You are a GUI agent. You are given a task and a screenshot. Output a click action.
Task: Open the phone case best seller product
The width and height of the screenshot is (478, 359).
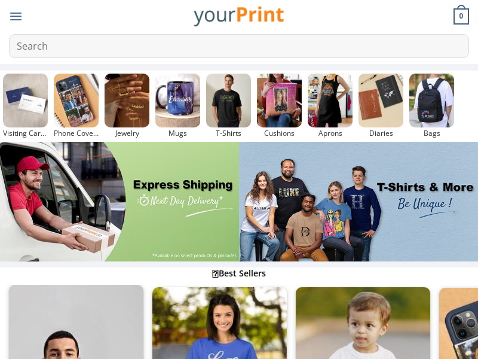[x=458, y=323]
